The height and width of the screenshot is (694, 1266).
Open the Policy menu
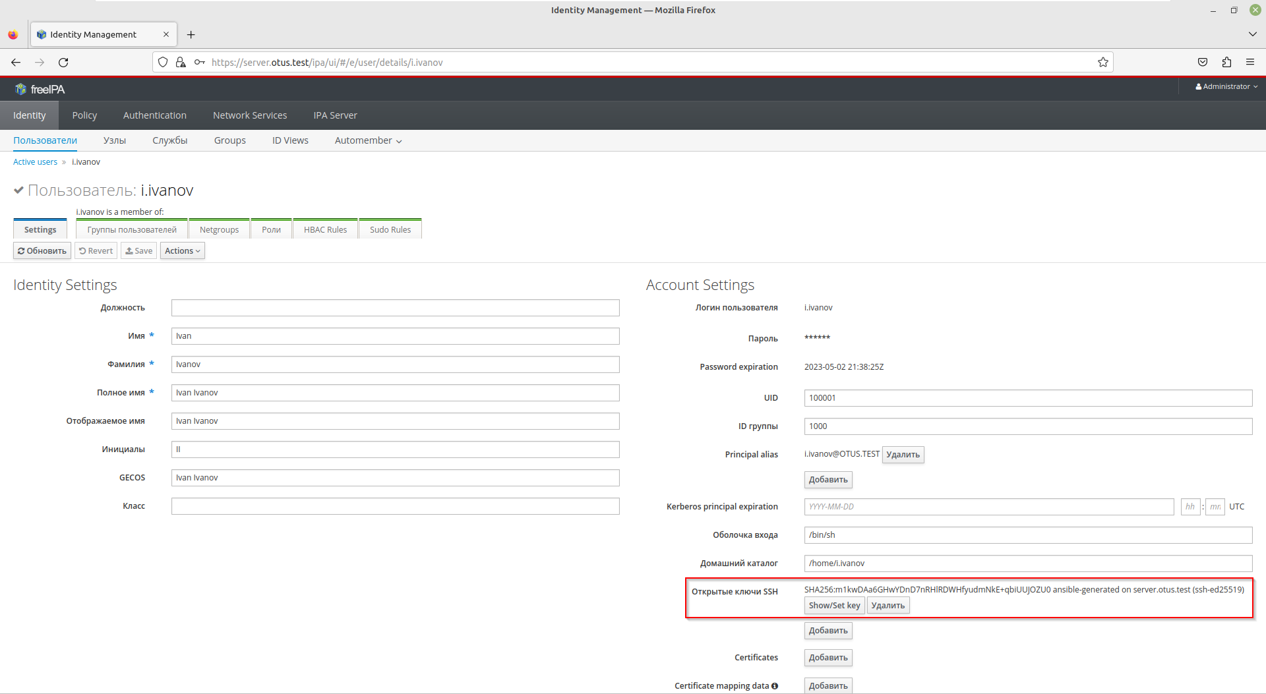84,115
